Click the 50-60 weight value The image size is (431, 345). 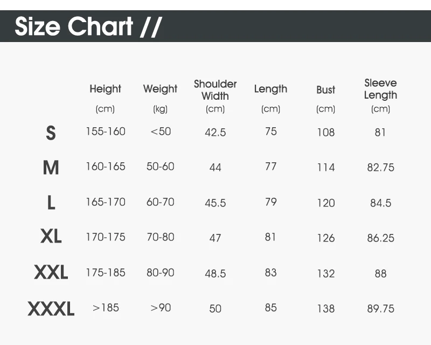pos(160,166)
